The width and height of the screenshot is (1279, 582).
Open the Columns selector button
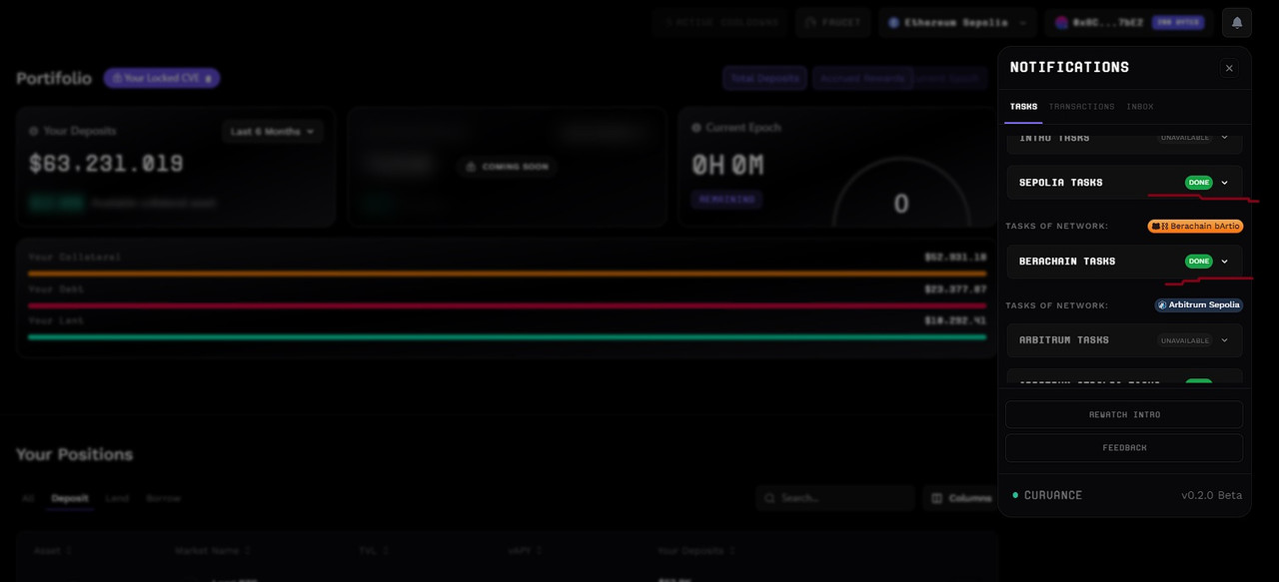point(959,498)
